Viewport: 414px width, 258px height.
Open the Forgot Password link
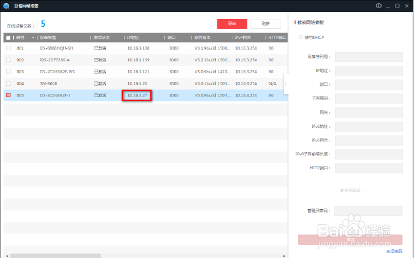click(394, 251)
